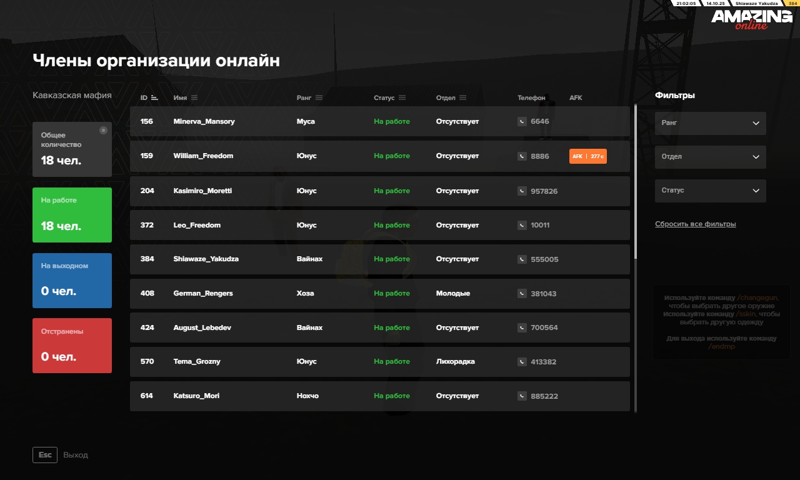Screen dimensions: 800x480
Task: Select the Leo_Freedom name
Action: pos(197,225)
